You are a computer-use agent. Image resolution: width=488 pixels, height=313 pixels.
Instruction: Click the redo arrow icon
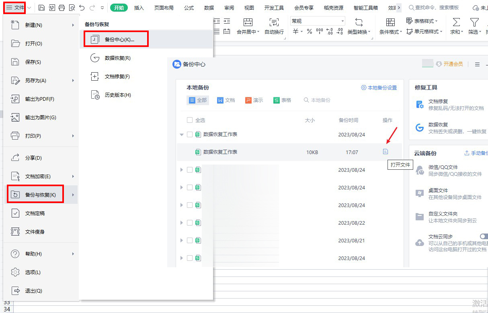coord(92,8)
